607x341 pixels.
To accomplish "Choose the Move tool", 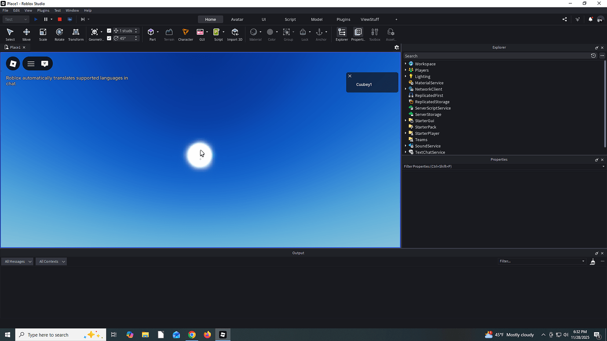I will 26,35.
